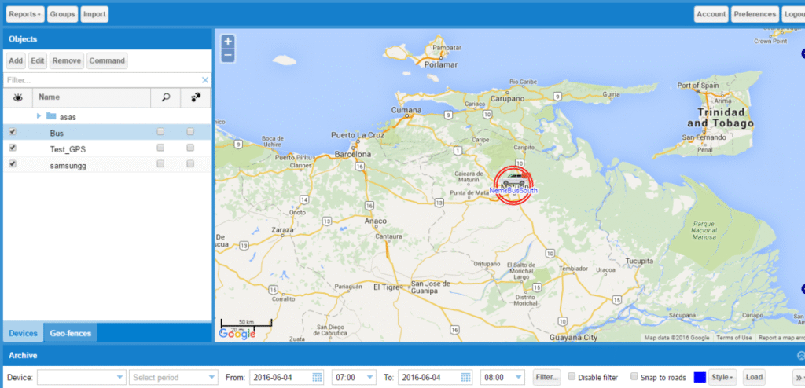This screenshot has height=388, width=805.
Task: Open the Select period dropdown
Action: tap(174, 377)
